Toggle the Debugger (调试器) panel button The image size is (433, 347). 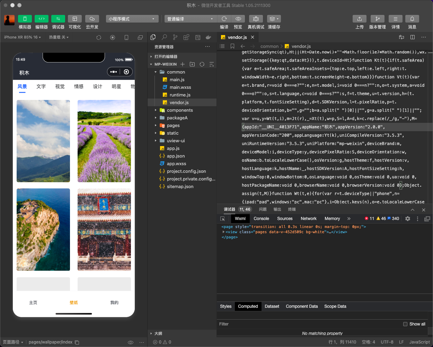click(58, 19)
